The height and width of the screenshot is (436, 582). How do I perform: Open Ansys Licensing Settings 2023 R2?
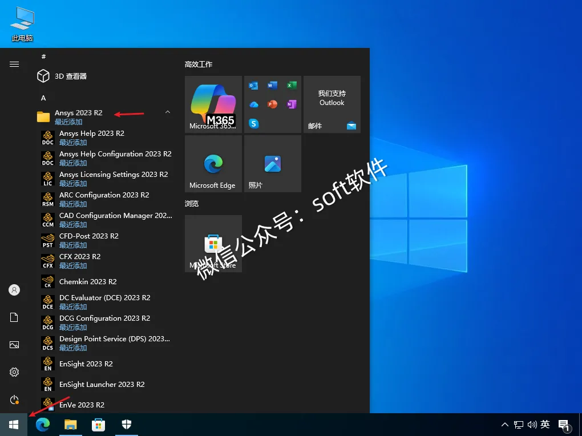click(106, 179)
